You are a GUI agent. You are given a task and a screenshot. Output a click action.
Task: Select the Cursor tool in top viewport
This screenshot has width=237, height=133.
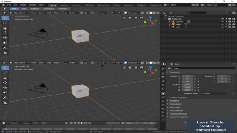click(x=5, y=23)
